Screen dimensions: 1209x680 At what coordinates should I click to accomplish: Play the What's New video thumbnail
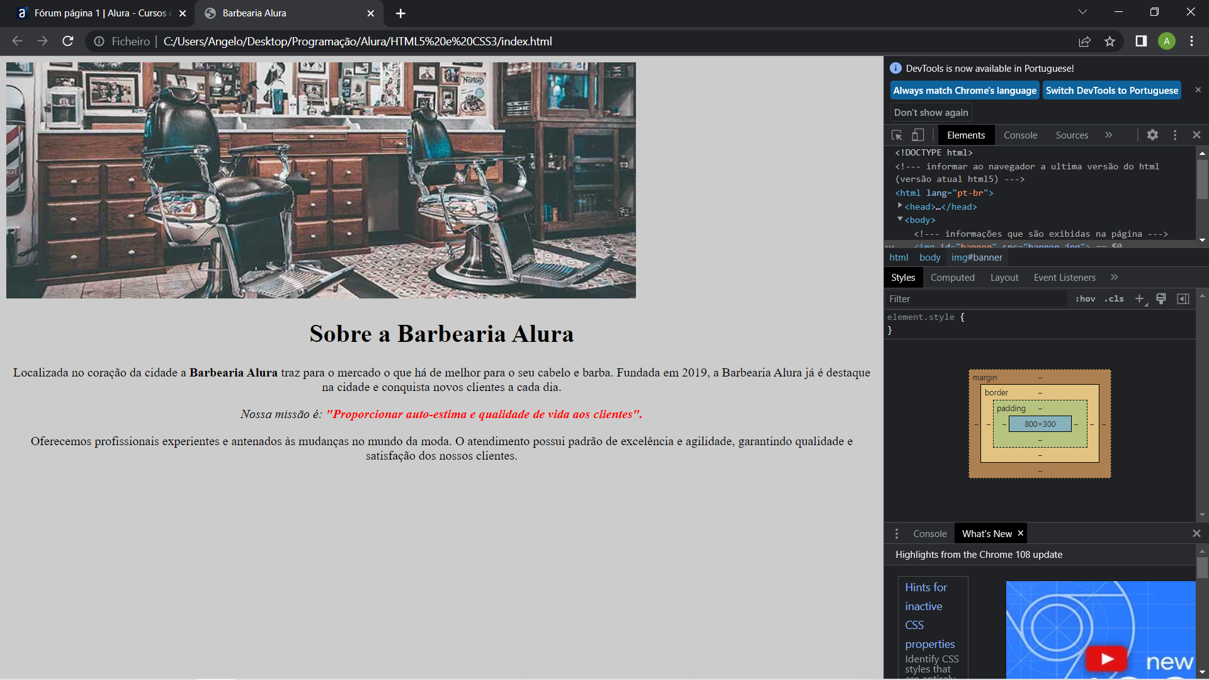pyautogui.click(x=1106, y=659)
